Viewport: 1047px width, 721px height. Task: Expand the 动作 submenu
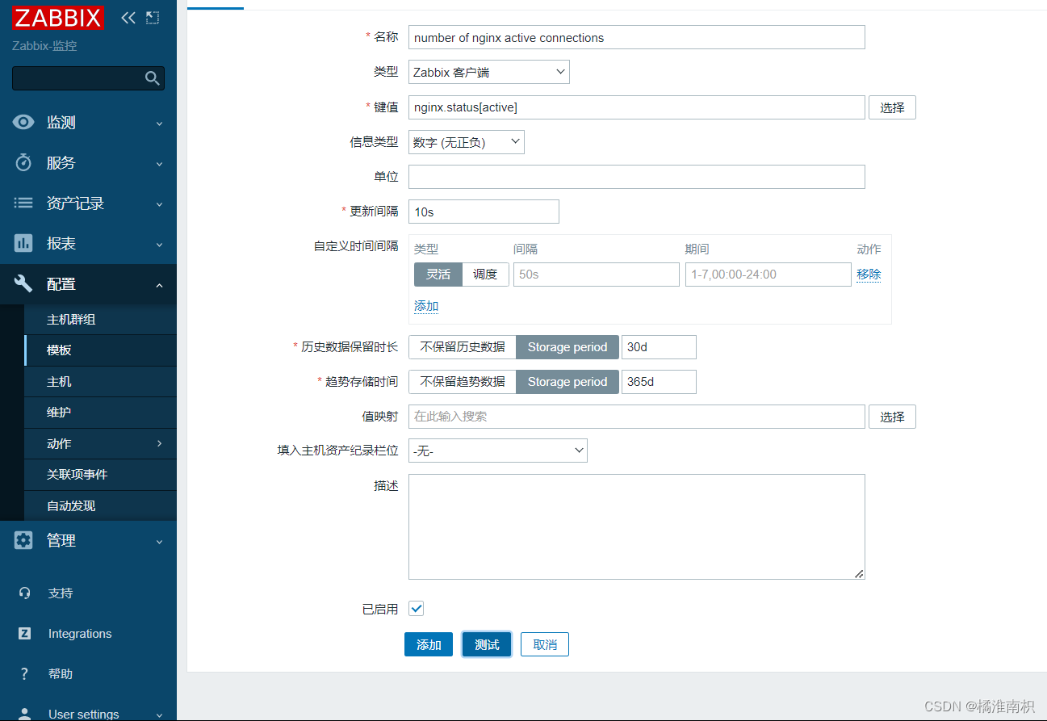pyautogui.click(x=159, y=443)
